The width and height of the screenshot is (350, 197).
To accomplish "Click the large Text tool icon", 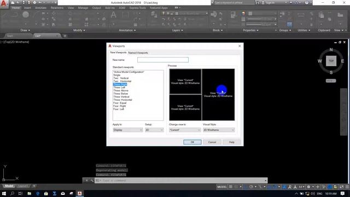I will tap(113, 15).
